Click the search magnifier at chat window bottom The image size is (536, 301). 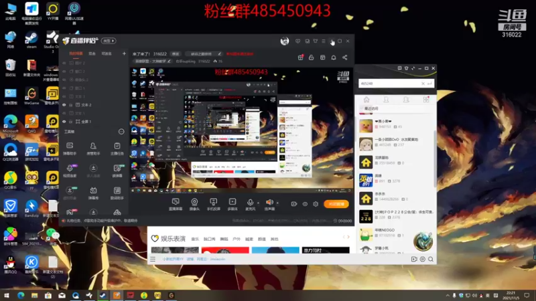coord(431,259)
